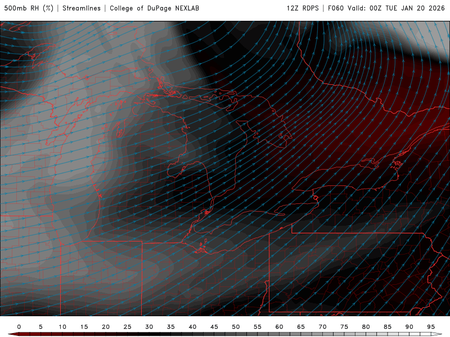Click the '80' colorbar scale label
The image size is (450, 337).
coord(366,327)
